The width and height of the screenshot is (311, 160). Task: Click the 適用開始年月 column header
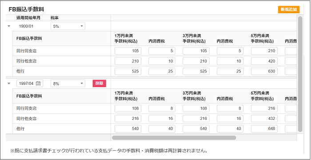28,18
